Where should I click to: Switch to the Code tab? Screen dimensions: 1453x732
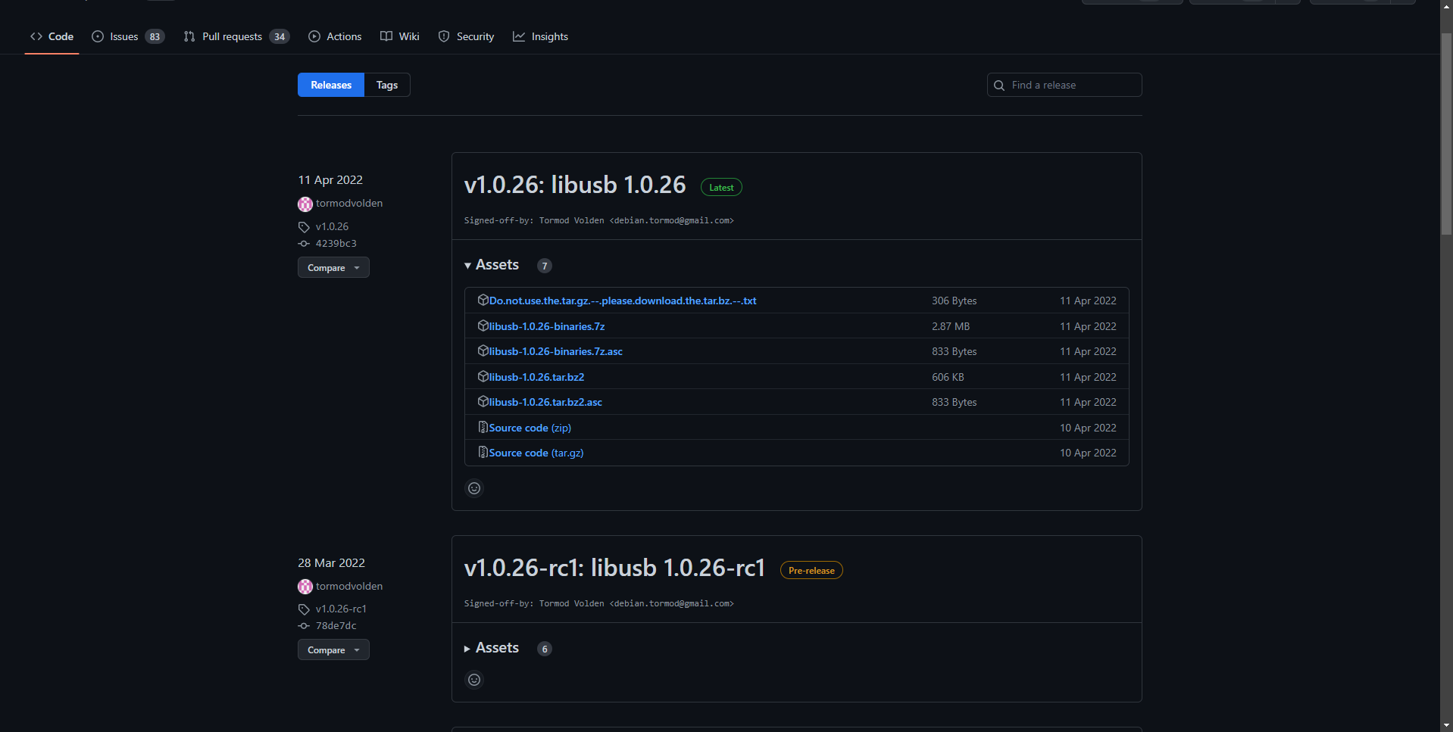coord(52,36)
